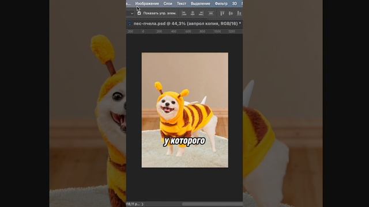This screenshot has width=369, height=207.
Task: Align left edges icon
Action: pyautogui.click(x=184, y=13)
